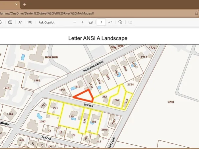Viewport: 199px width, 149px height.
Task: Zoom out with the minus icon
Action: (x=75, y=22)
